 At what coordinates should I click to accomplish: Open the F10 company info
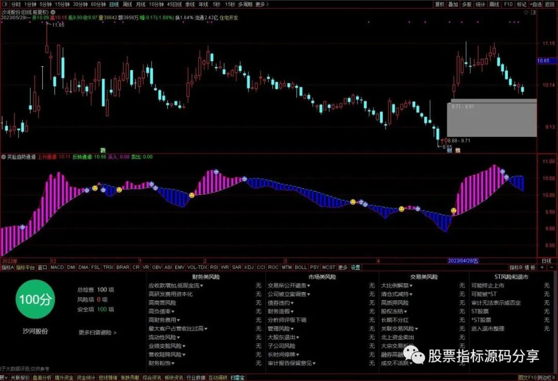point(508,4)
